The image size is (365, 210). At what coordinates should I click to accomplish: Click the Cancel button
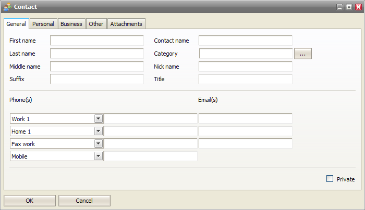[84, 201]
